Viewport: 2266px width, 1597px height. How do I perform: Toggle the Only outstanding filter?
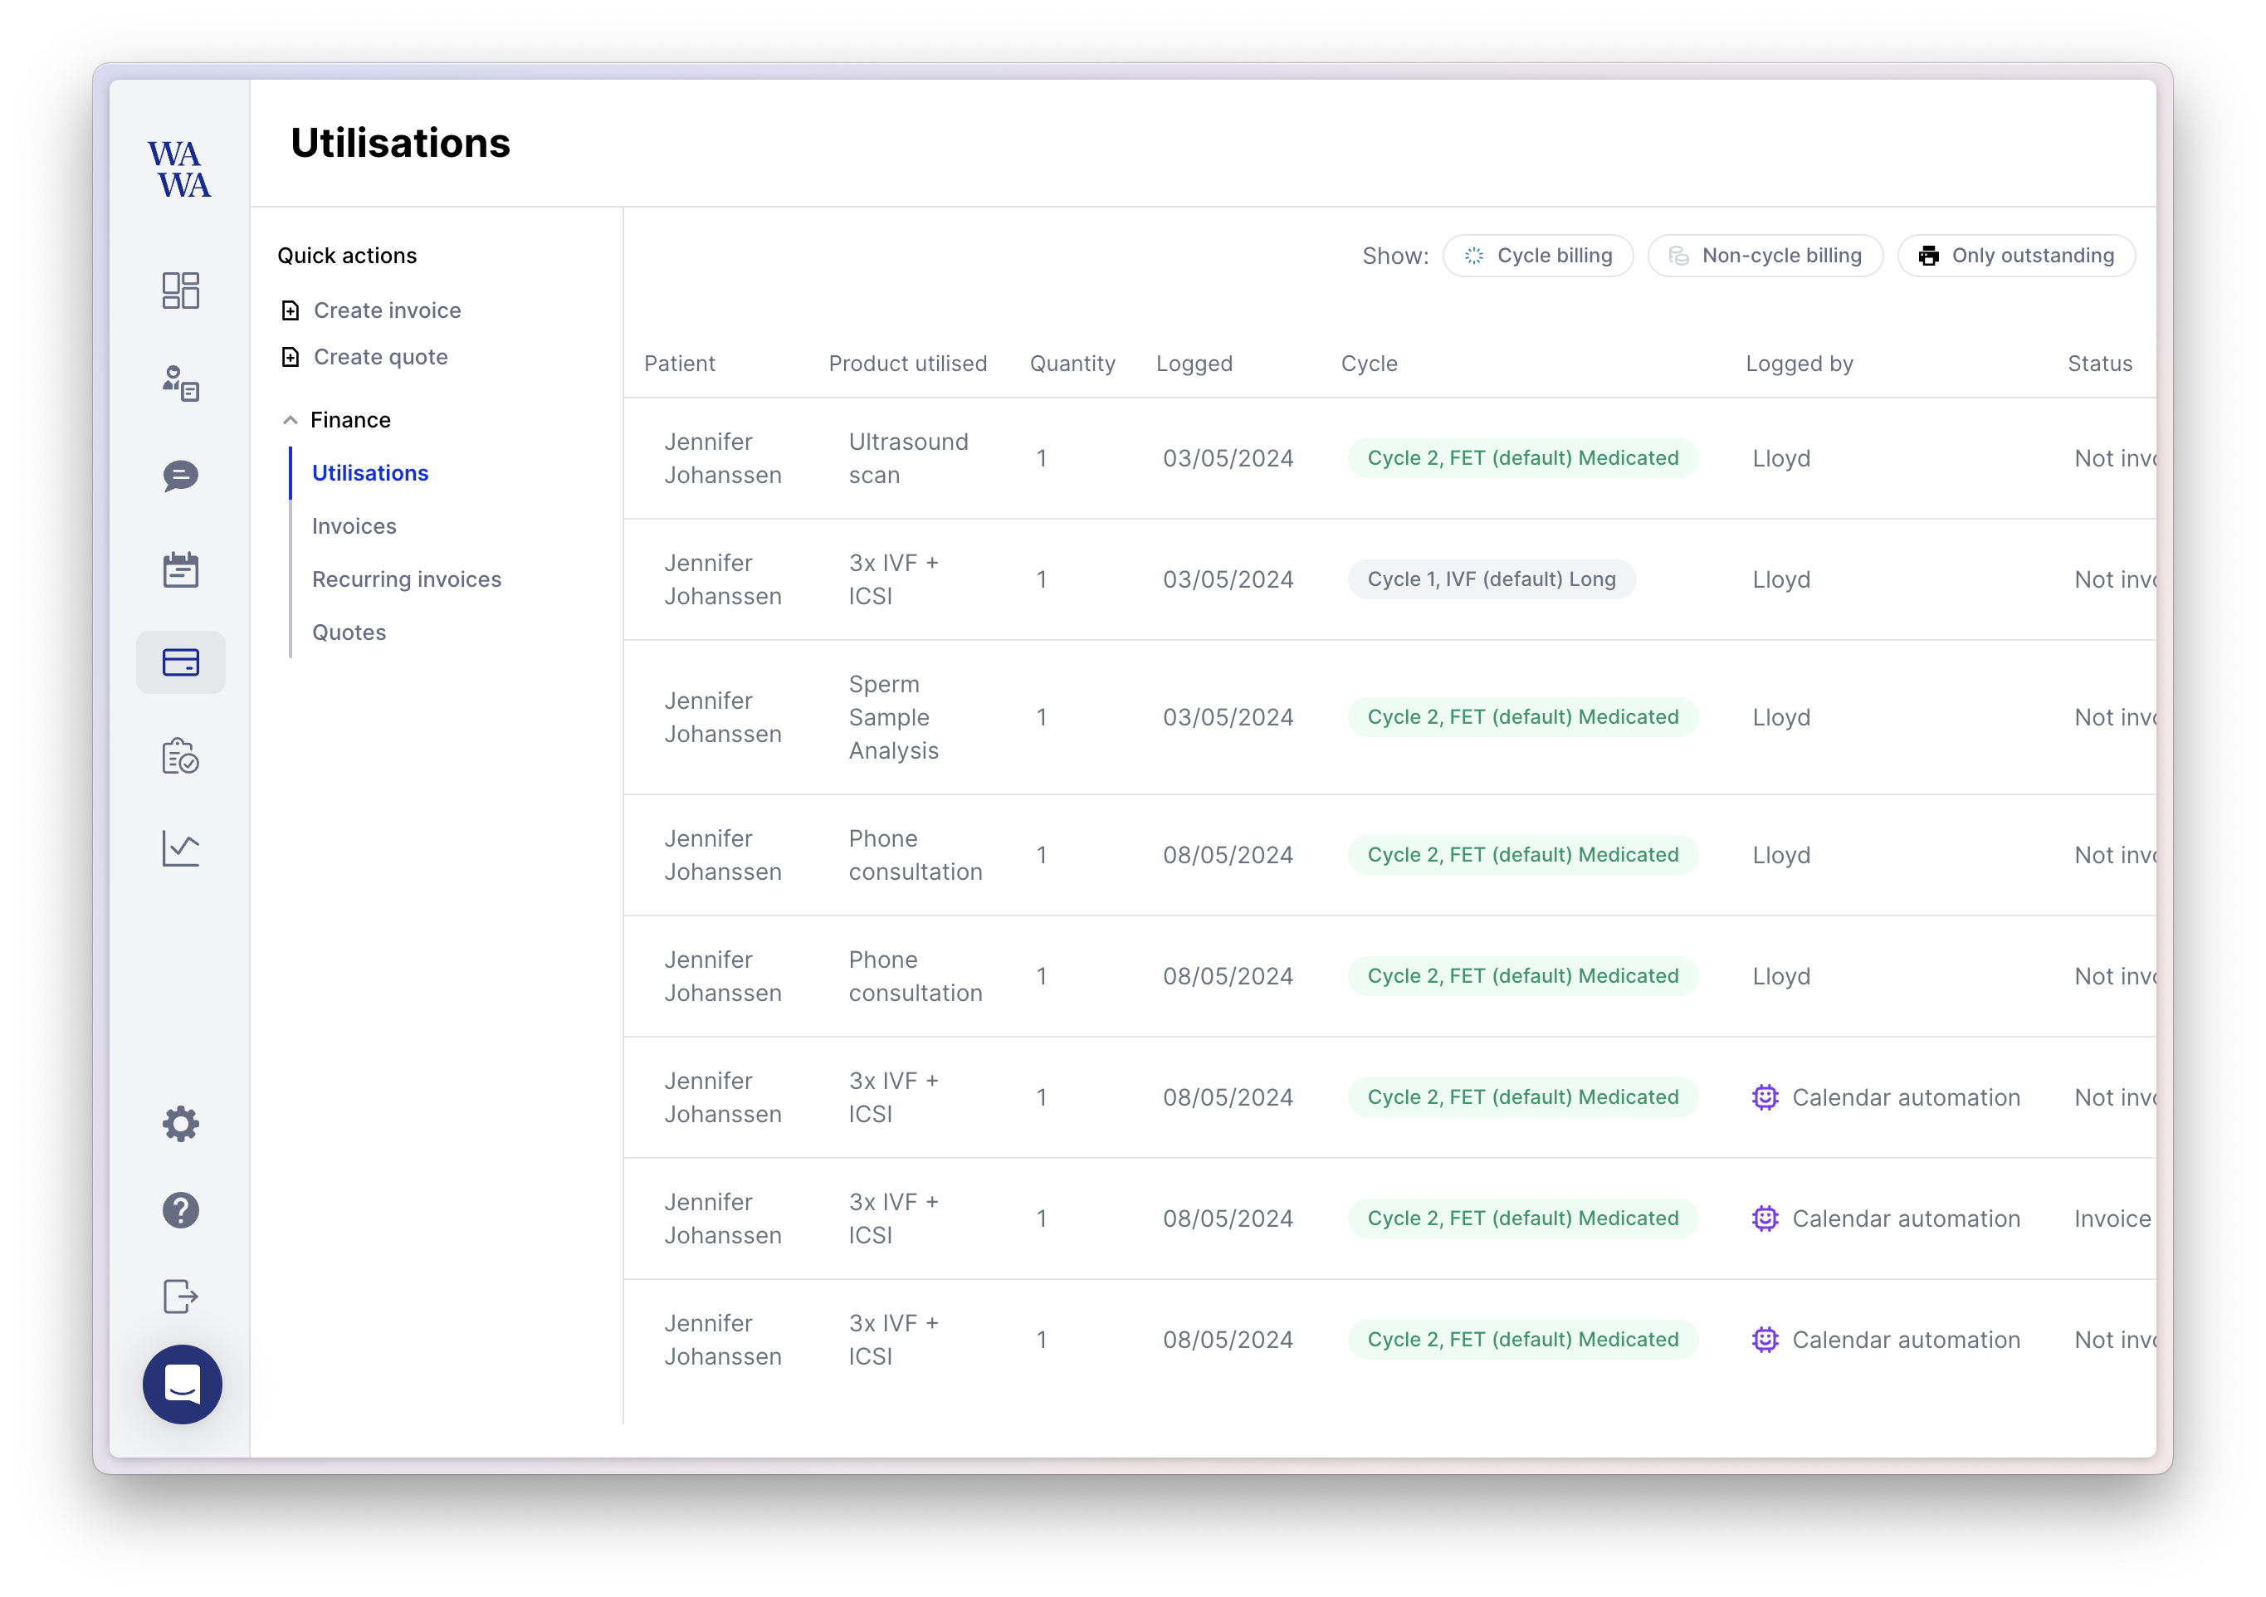2016,256
